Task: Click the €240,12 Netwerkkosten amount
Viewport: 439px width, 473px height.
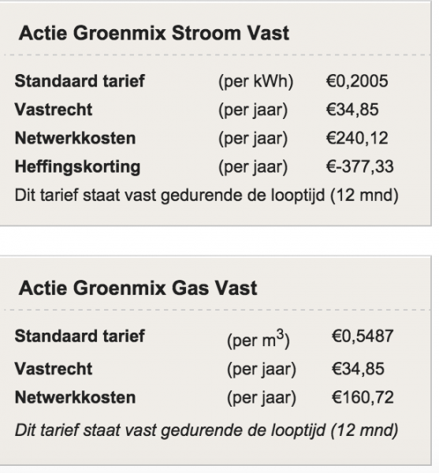Action: [357, 138]
